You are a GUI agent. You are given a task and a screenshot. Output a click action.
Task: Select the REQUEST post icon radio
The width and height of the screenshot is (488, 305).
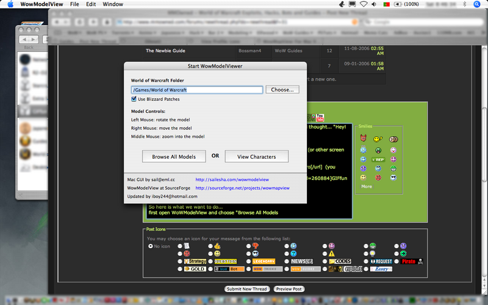point(366,262)
